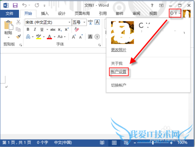Toggle superscript x²

click(x=67, y=30)
